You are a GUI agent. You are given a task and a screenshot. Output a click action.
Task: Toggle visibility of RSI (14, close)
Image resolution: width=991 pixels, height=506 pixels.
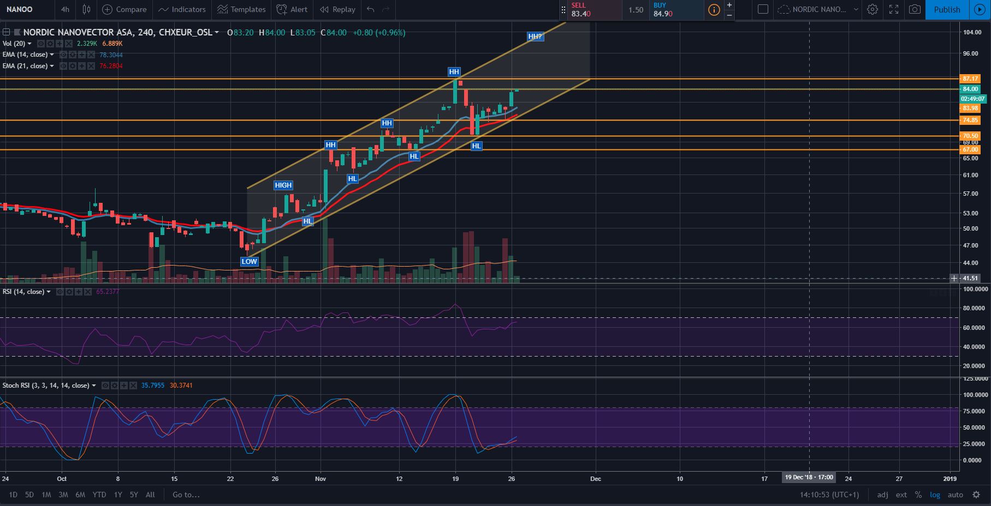tap(60, 292)
